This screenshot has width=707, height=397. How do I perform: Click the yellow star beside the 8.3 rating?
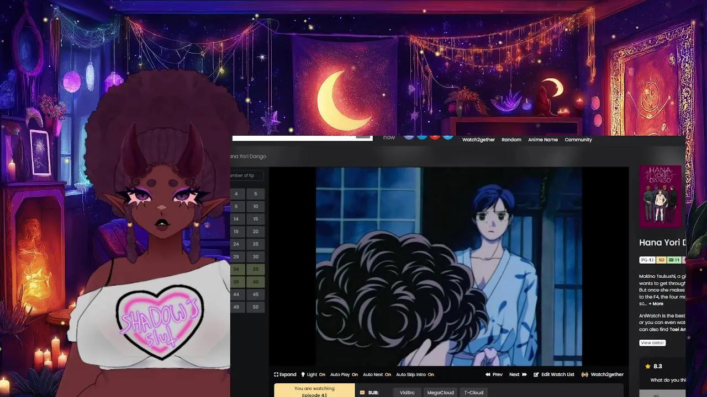[647, 366]
